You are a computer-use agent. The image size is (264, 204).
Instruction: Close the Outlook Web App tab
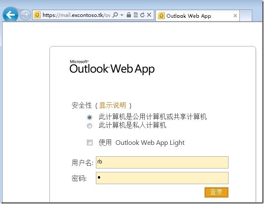(235, 16)
